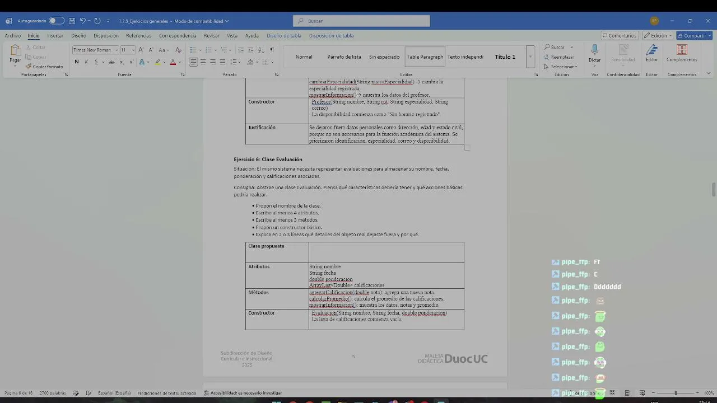This screenshot has height=403, width=717.
Task: Open change case Aa dropdown
Action: (x=163, y=50)
